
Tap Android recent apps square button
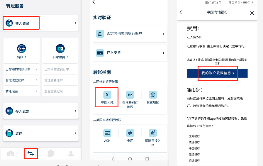point(147,159)
